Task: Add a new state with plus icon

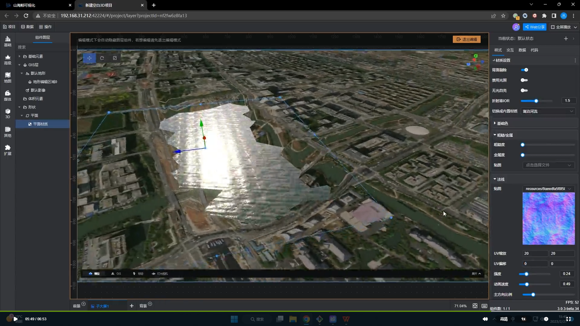Action: pyautogui.click(x=566, y=39)
